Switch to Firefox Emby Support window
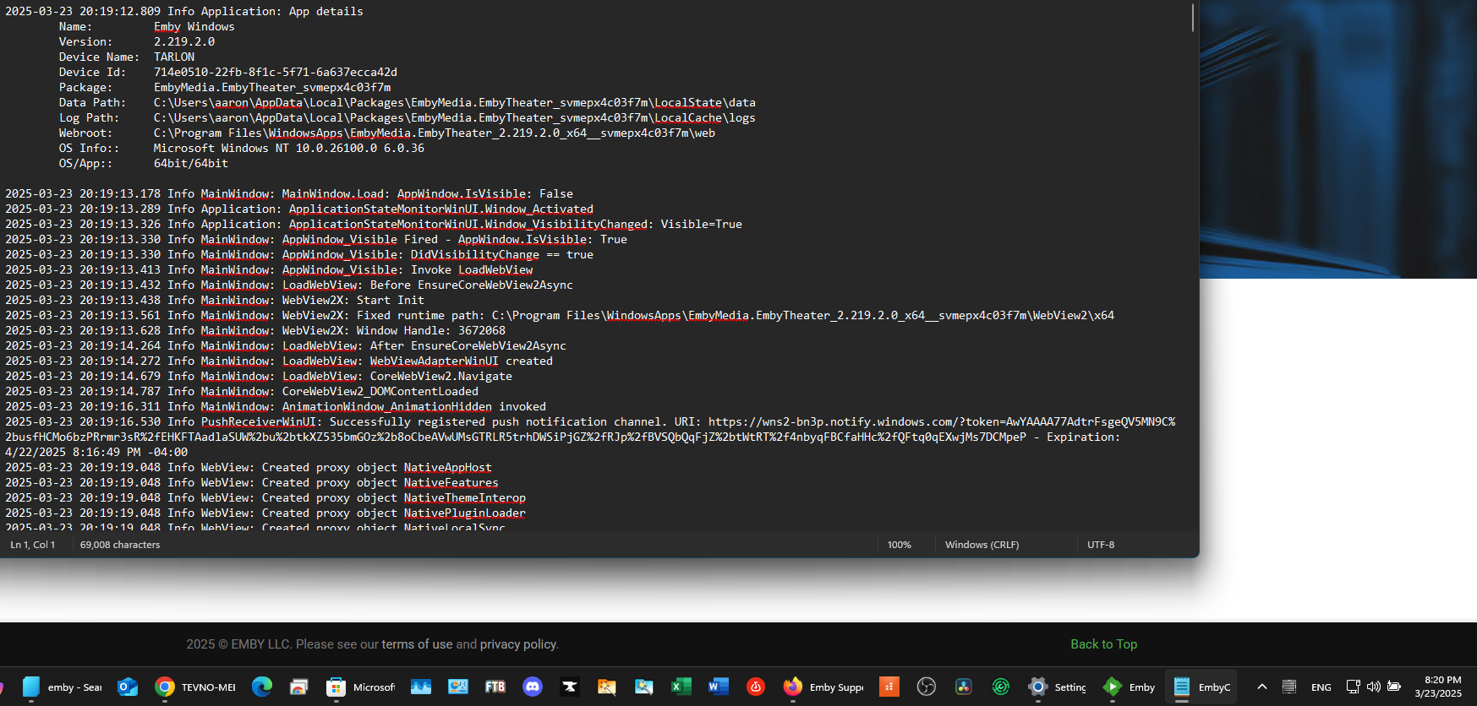 [823, 687]
